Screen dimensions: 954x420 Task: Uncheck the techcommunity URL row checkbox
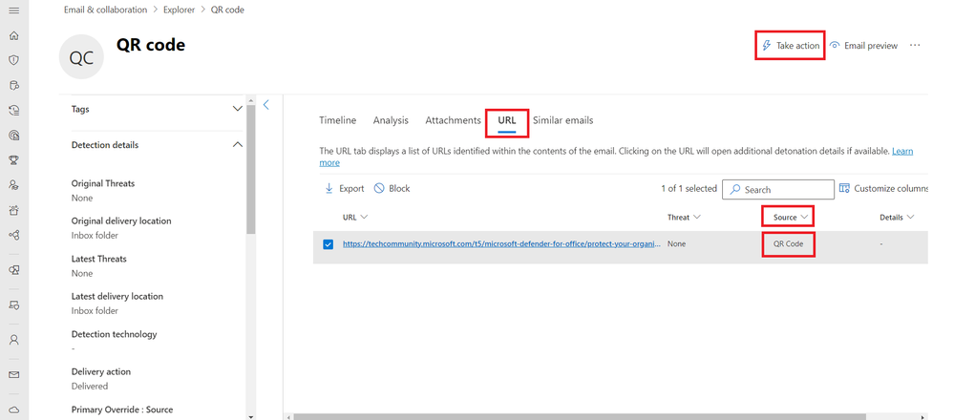pos(328,244)
